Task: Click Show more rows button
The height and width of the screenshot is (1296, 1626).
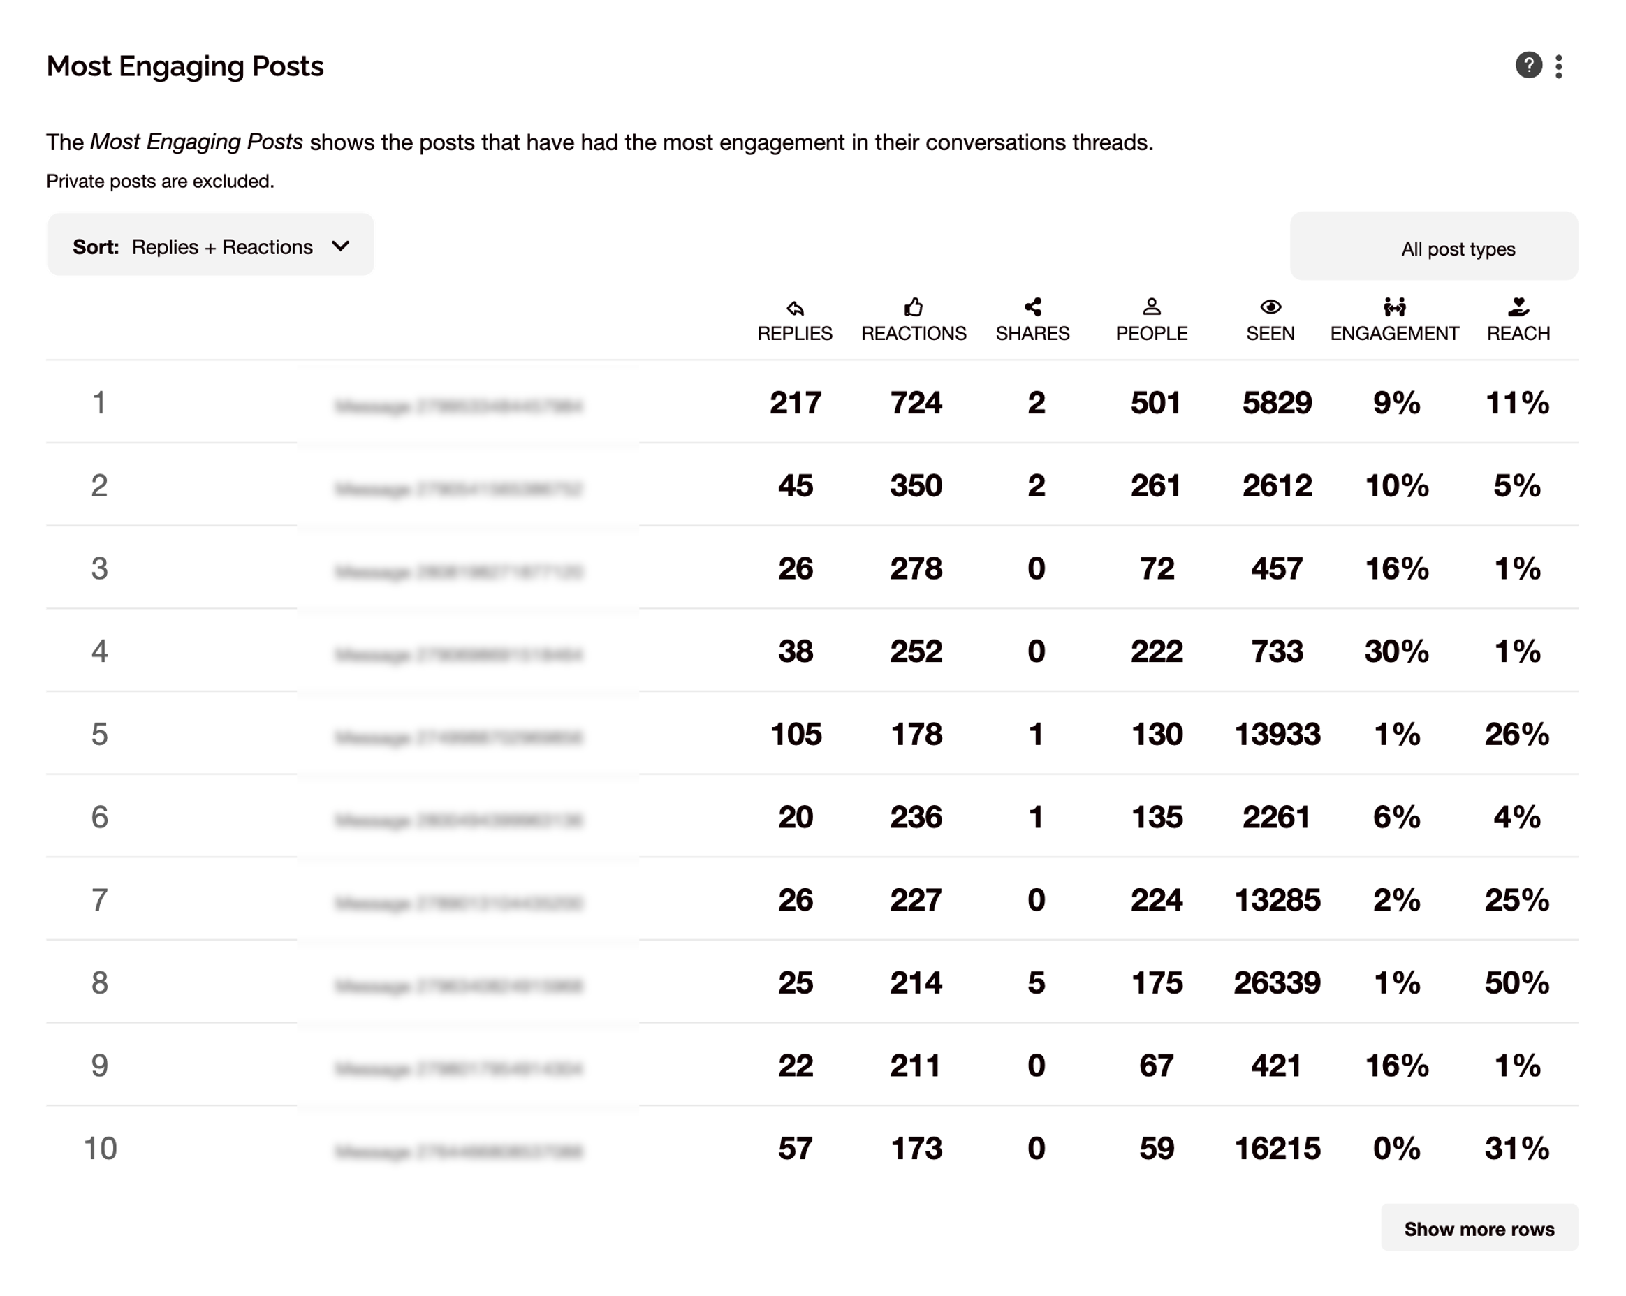Action: coord(1478,1228)
